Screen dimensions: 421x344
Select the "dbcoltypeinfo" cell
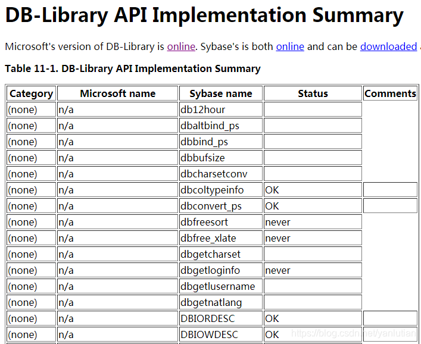pyautogui.click(x=221, y=190)
